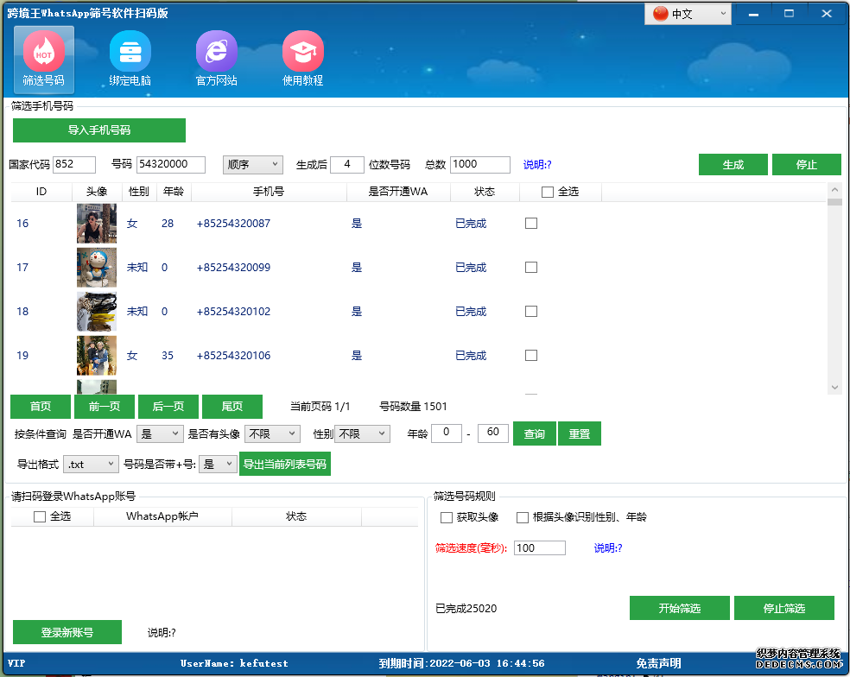Viewport: 850px width, 677px height.
Task: Go to 首页 first page
Action: point(41,407)
